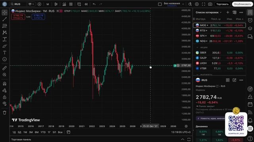The width and height of the screenshot is (254, 142).
Task: Select the text annotation tool
Action: click(x=4, y=52)
